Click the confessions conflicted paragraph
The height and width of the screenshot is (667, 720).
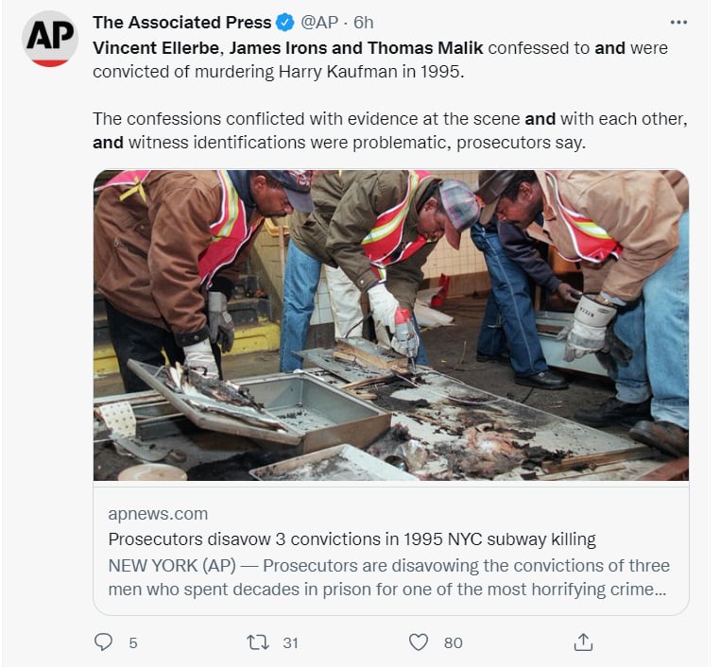390,130
